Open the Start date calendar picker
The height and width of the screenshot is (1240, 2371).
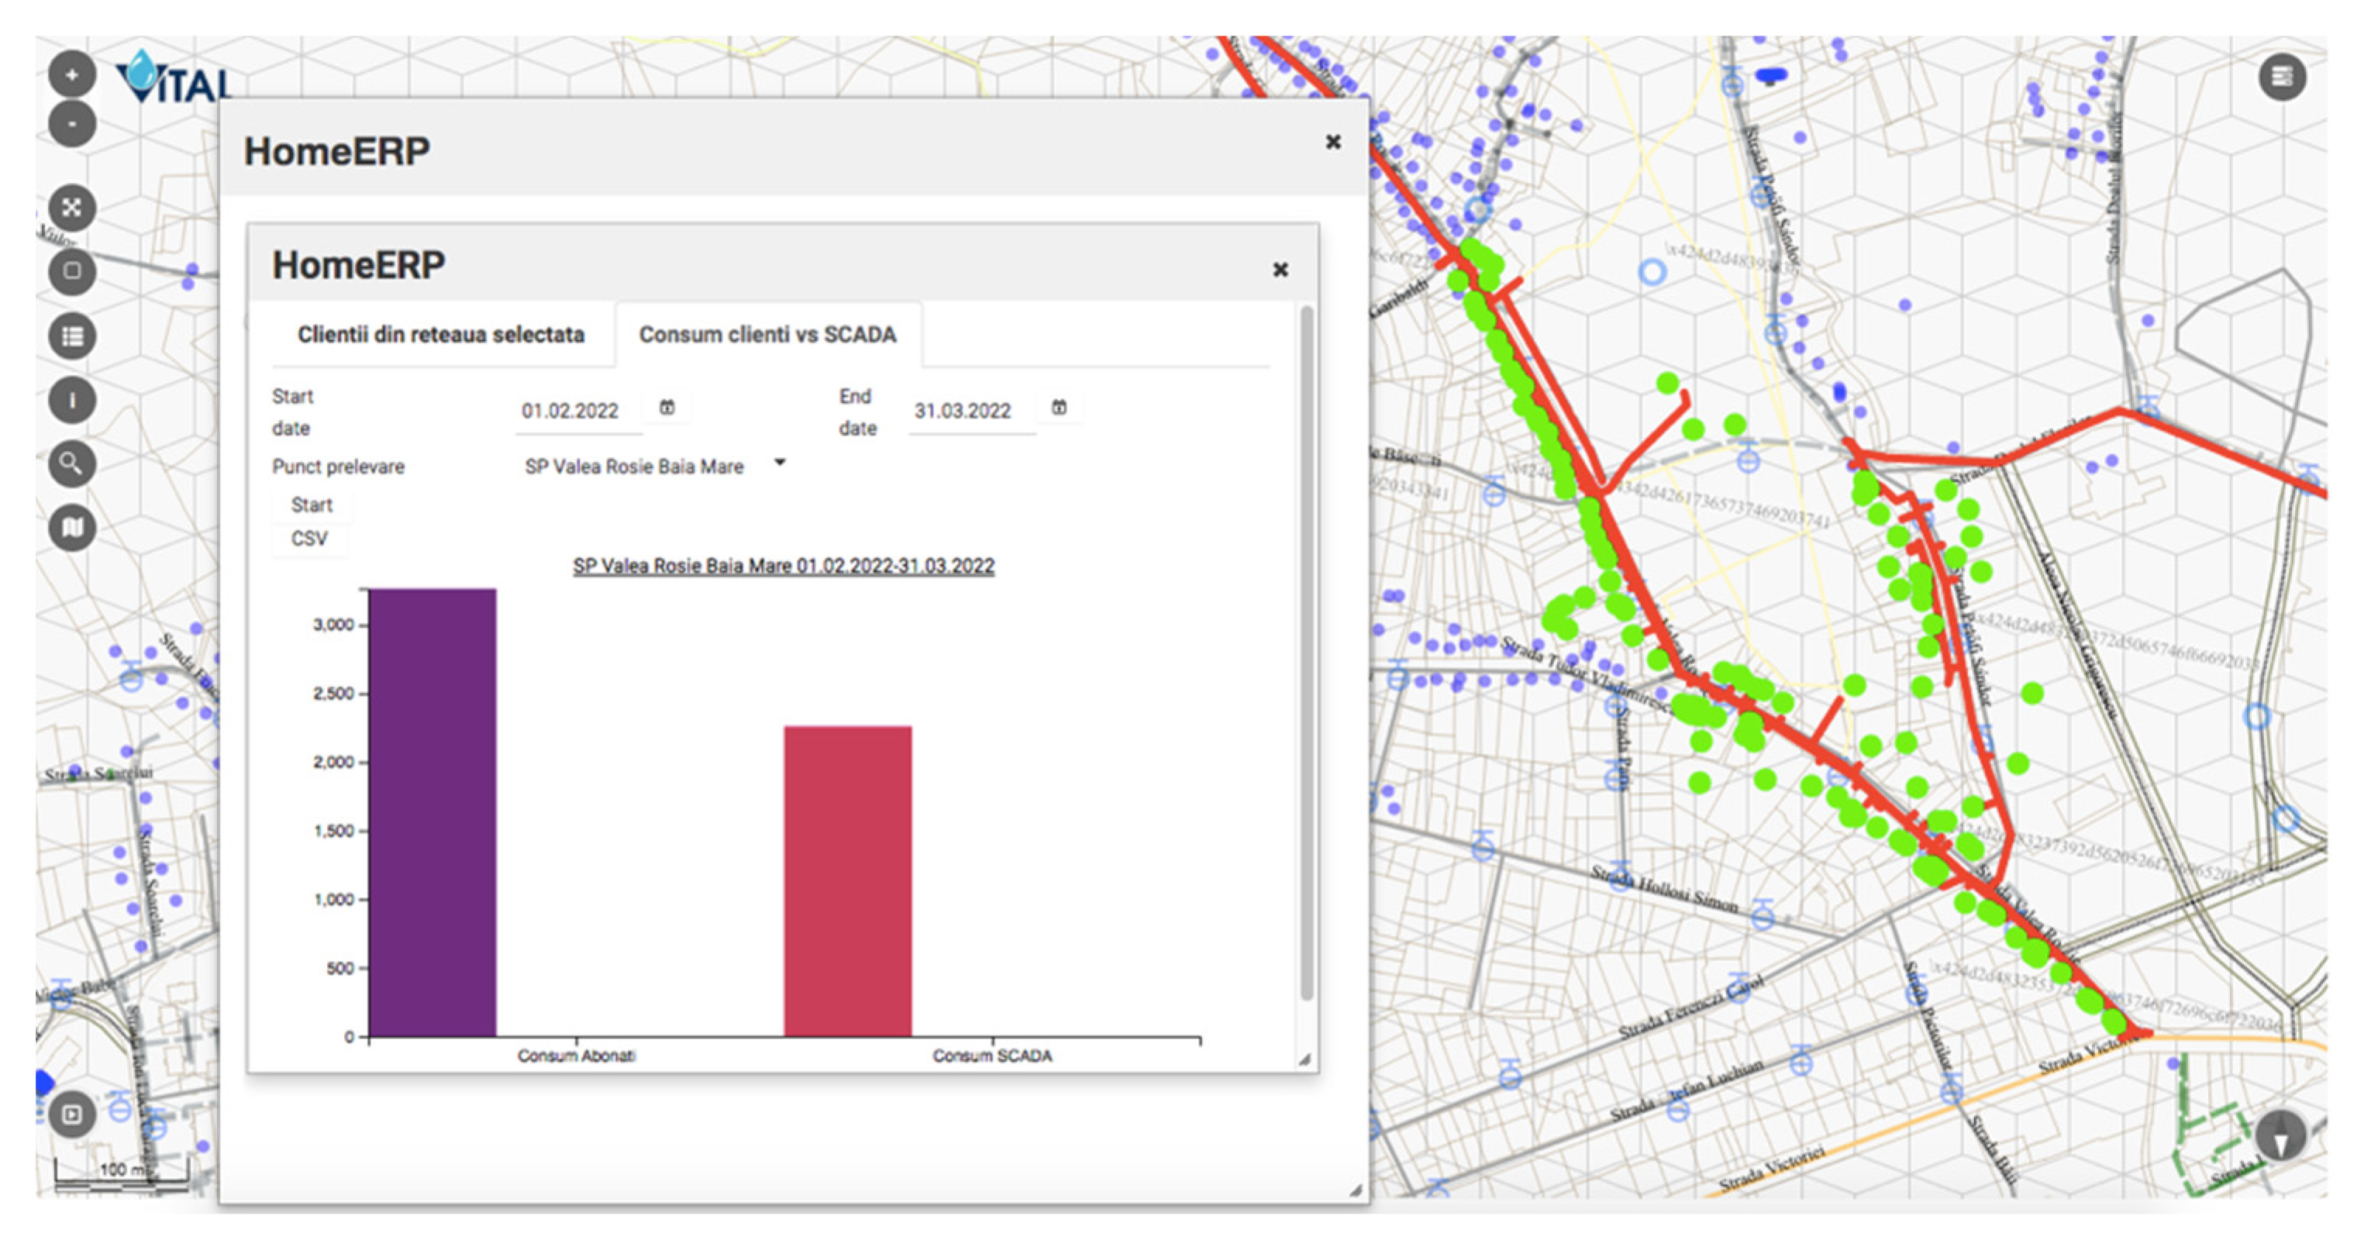tap(667, 407)
